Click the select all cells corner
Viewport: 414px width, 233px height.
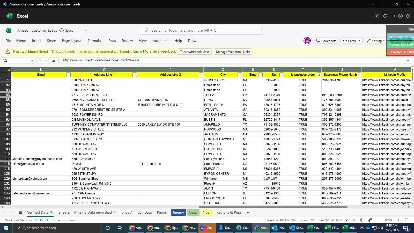tap(5, 70)
